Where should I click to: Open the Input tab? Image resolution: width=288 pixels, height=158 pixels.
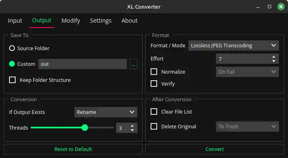click(15, 21)
